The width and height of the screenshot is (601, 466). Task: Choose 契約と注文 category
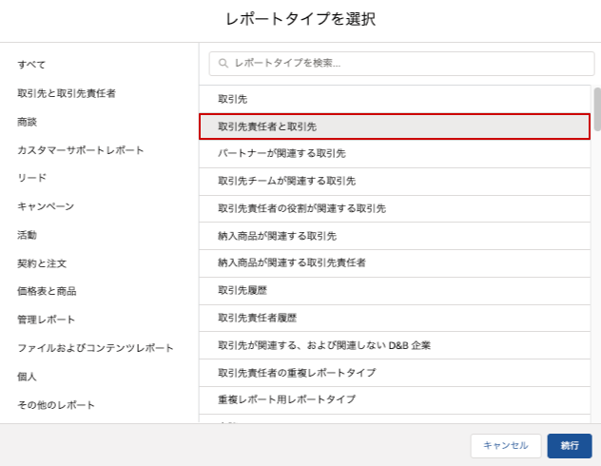(42, 263)
